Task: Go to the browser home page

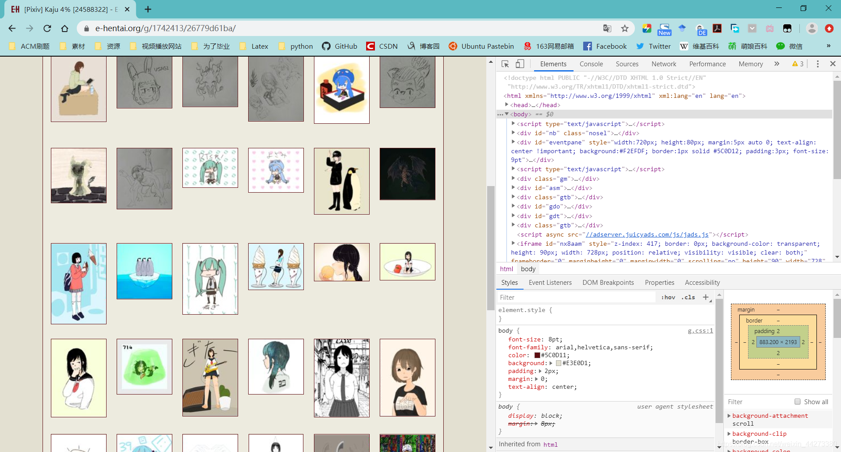Action: coord(64,29)
